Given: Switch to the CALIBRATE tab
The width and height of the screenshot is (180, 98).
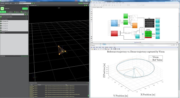Looking at the screenshot, I should click(x=10, y=12).
